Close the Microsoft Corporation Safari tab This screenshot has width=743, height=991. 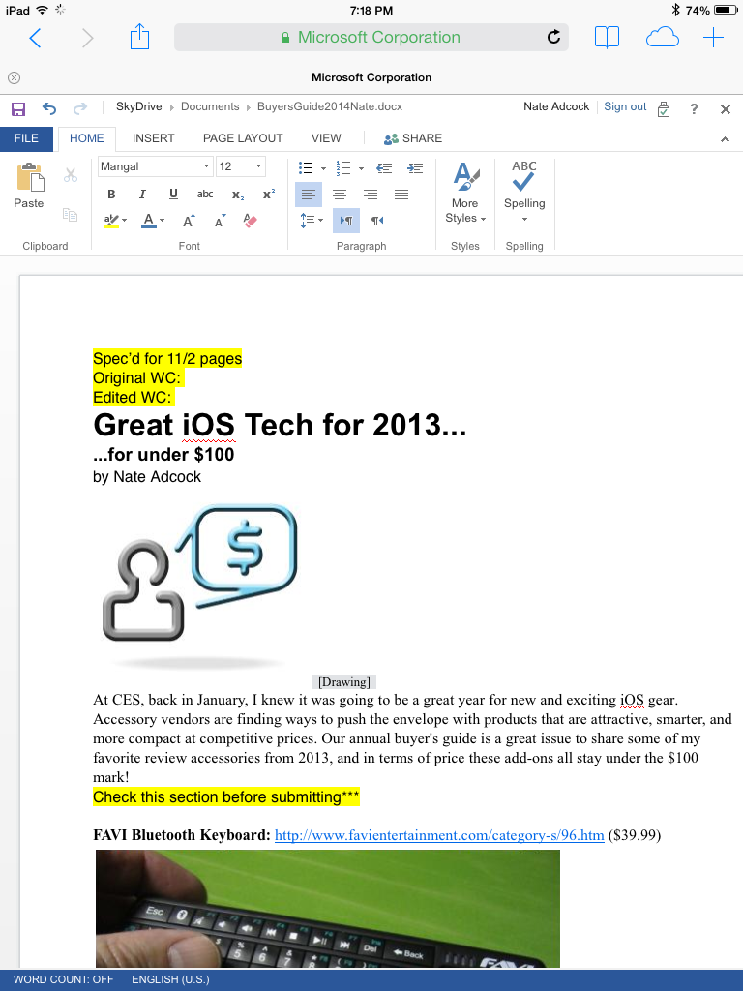point(14,77)
